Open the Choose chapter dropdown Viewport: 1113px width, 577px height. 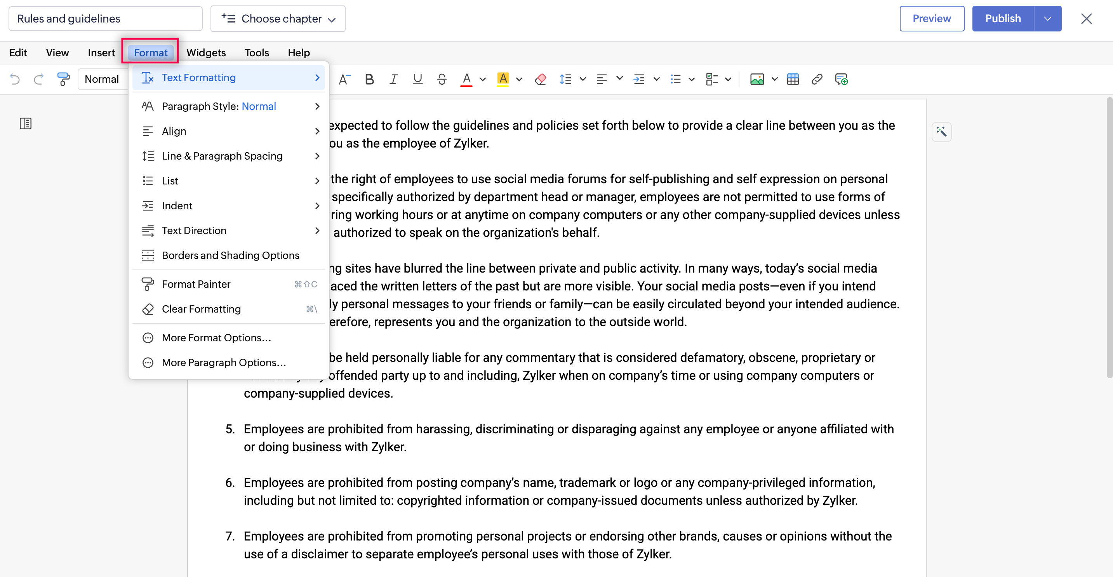[x=278, y=19]
